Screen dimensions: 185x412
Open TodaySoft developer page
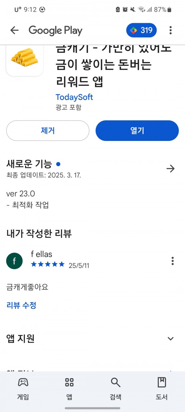point(74,97)
